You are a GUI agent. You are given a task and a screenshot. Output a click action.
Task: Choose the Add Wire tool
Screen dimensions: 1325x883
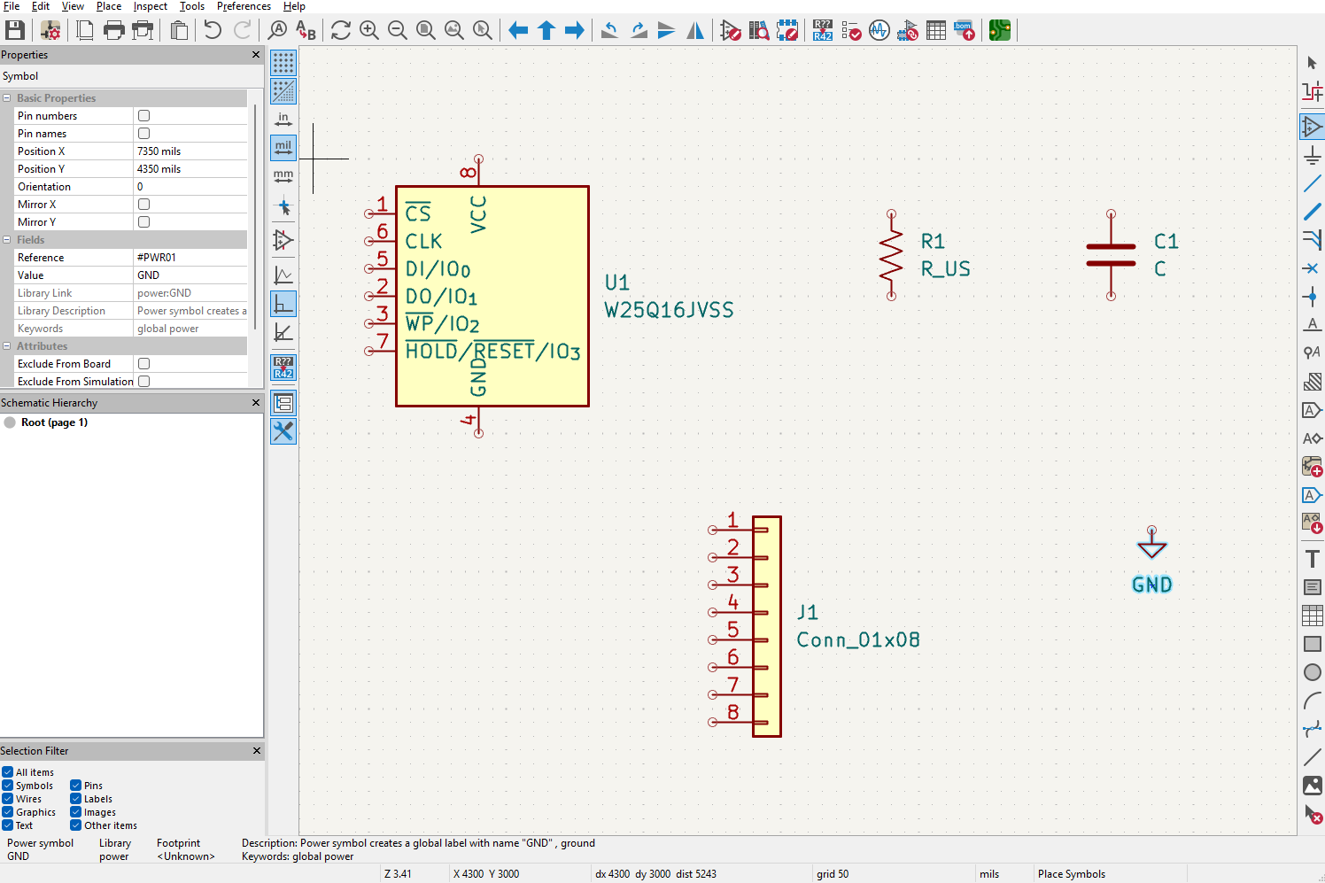(1312, 184)
